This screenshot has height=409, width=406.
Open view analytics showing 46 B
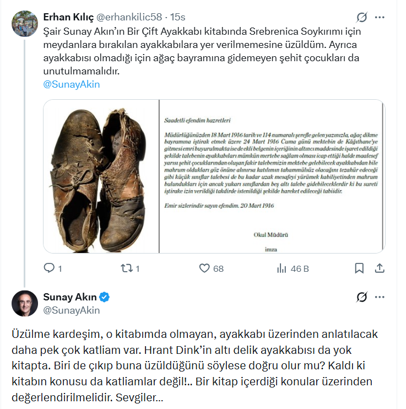coord(282,268)
